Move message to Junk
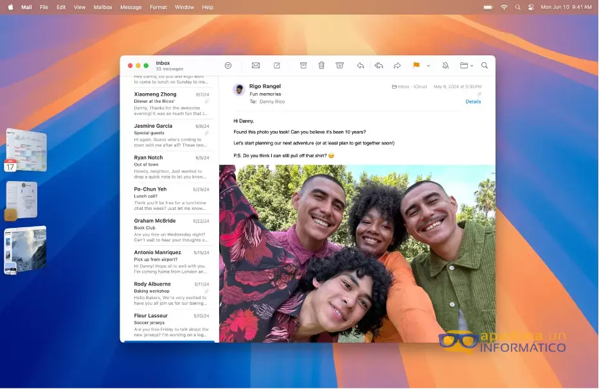This screenshot has width=599, height=389. [x=339, y=65]
